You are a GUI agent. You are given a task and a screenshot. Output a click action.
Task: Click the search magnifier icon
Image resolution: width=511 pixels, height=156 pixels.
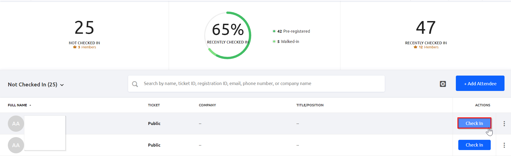coord(135,84)
